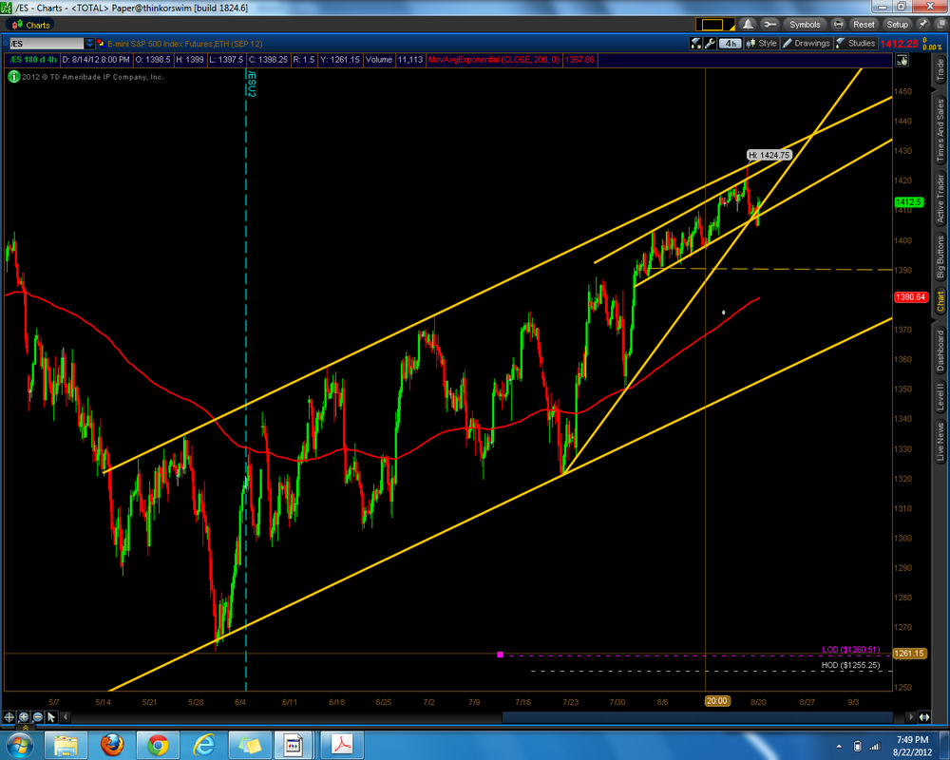The height and width of the screenshot is (760, 950).
Task: Click the wrench tools button in the top bar
Action: (x=769, y=25)
